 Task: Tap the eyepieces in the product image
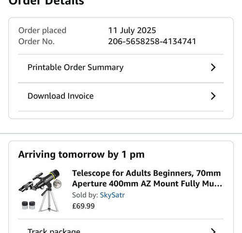(x=29, y=205)
